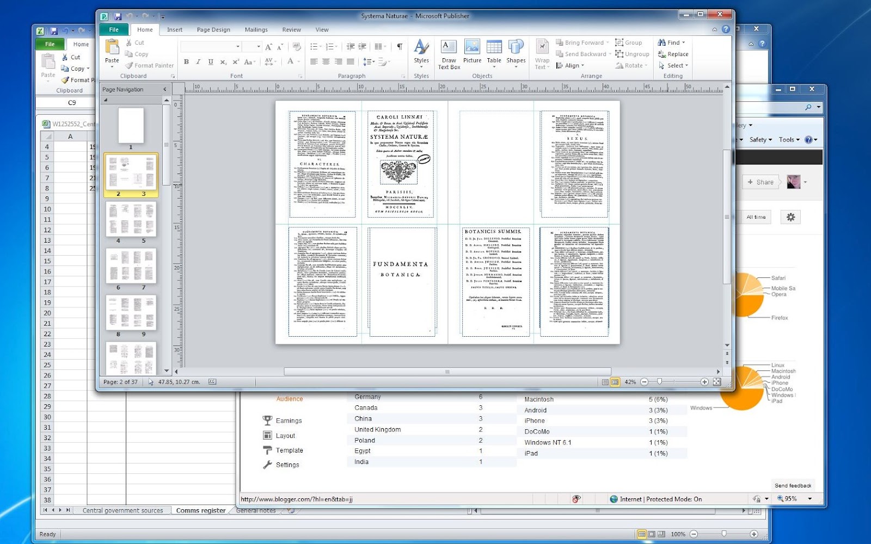The height and width of the screenshot is (544, 871).
Task: Toggle Italic formatting in Publisher
Action: (x=198, y=62)
